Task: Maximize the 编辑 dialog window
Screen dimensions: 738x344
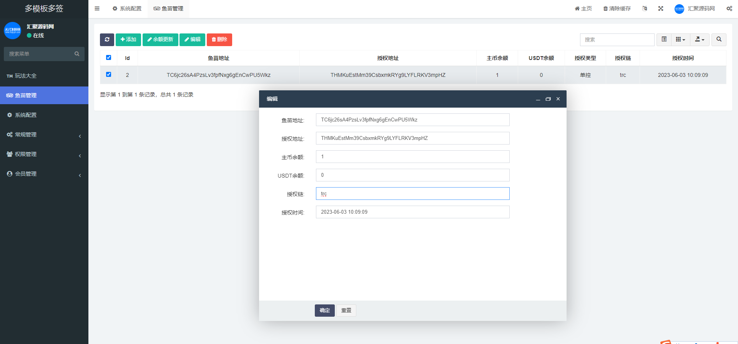Action: (x=548, y=99)
